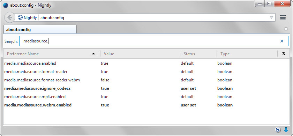This screenshot has width=293, height=136.
Task: Select media.mediasource.format-reader preference row
Action: click(x=146, y=72)
